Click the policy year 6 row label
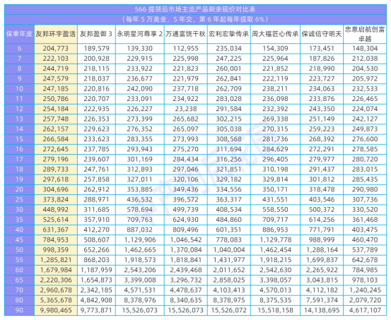The height and width of the screenshot is (320, 391). (20, 48)
